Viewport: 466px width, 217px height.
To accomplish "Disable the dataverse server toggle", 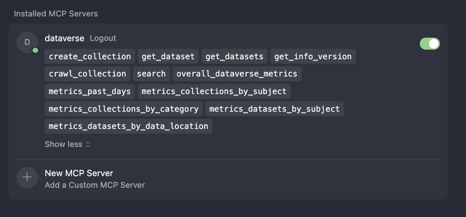I will [429, 44].
